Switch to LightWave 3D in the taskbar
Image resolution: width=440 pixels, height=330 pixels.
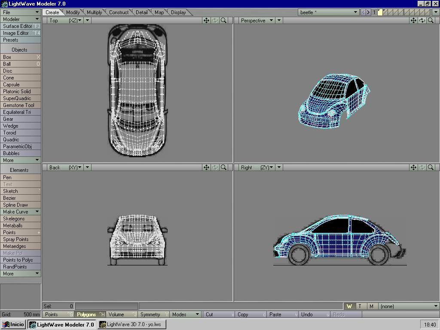(x=131, y=324)
